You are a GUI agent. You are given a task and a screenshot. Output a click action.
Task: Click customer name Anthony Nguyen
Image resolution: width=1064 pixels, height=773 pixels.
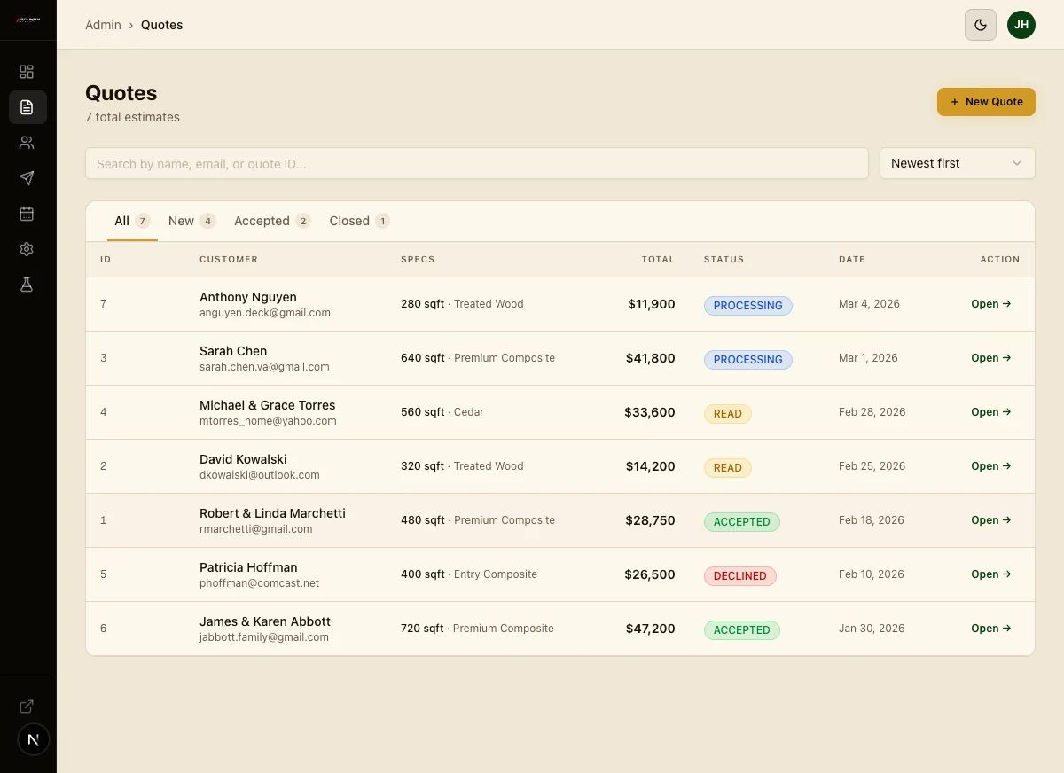(x=248, y=297)
